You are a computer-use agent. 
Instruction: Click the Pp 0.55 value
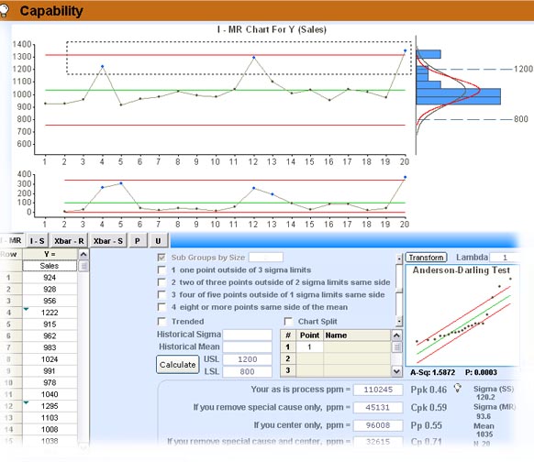(426, 425)
